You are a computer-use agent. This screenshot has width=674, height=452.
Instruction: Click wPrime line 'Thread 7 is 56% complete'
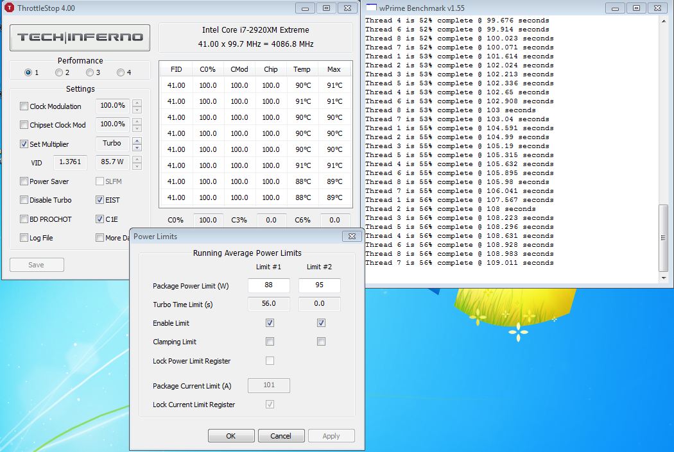(x=460, y=263)
